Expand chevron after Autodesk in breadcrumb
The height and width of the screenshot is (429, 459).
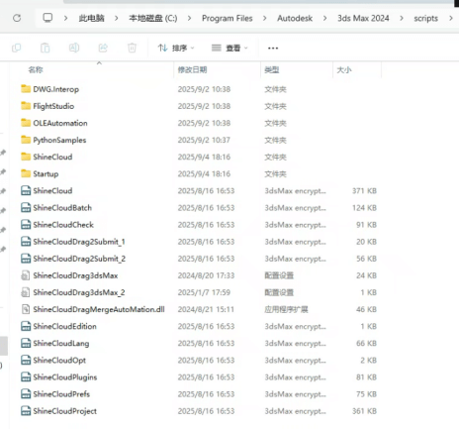324,18
